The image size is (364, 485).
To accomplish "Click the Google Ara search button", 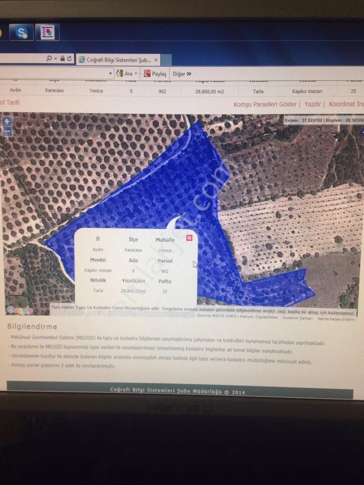I will pyautogui.click(x=124, y=73).
